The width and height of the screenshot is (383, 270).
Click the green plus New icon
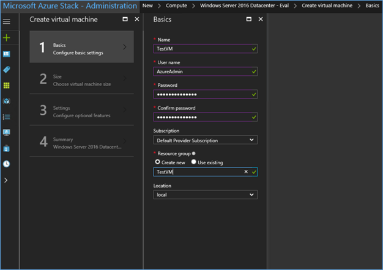pos(7,38)
